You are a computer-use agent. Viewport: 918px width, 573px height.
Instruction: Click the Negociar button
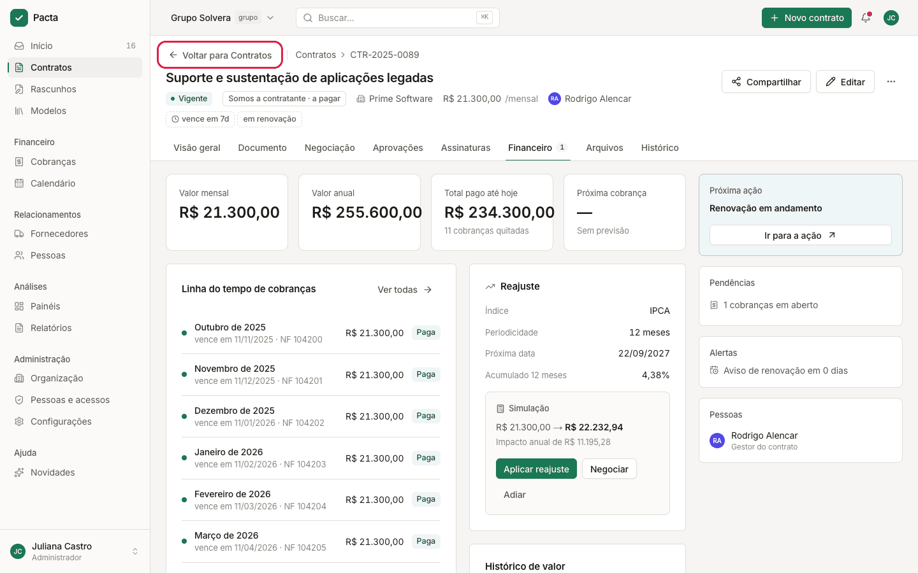click(x=609, y=469)
